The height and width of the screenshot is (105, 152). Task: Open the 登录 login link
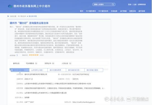[130, 4]
